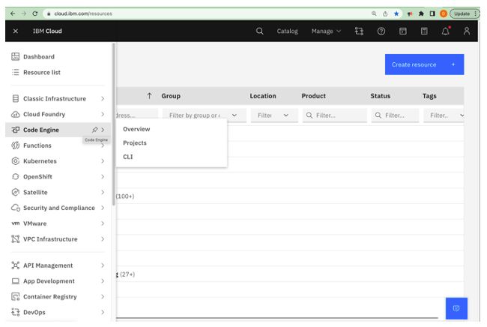
Task: Open the blue feedback chat button
Action: coord(456,308)
